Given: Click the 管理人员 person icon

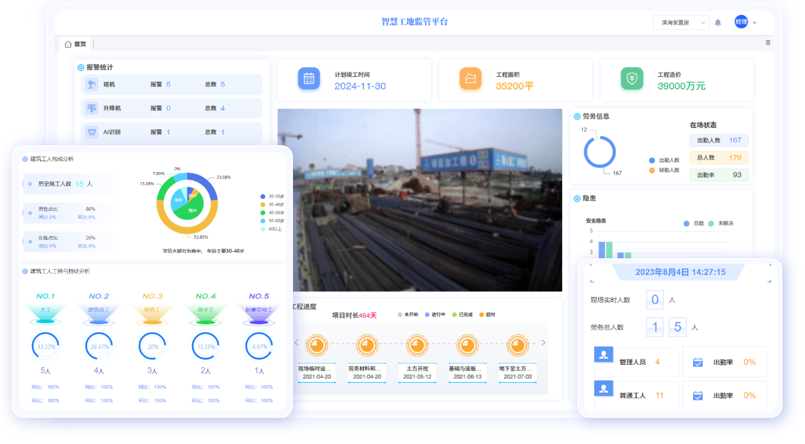Looking at the screenshot, I should pos(604,355).
